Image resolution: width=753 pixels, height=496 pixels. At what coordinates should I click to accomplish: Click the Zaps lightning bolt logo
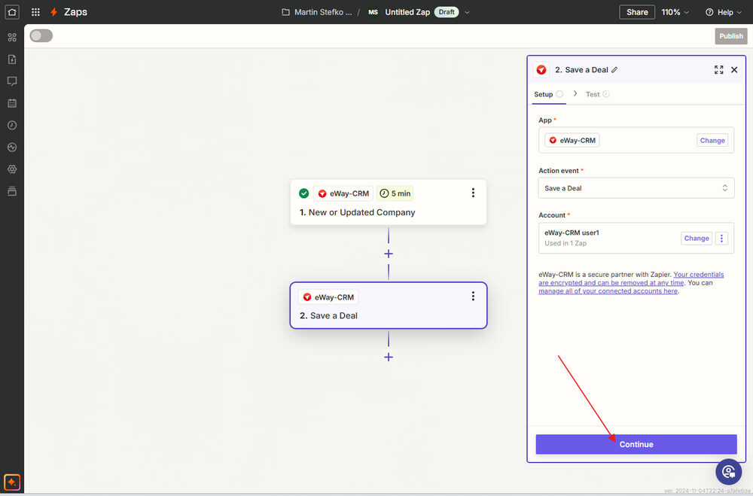[53, 12]
